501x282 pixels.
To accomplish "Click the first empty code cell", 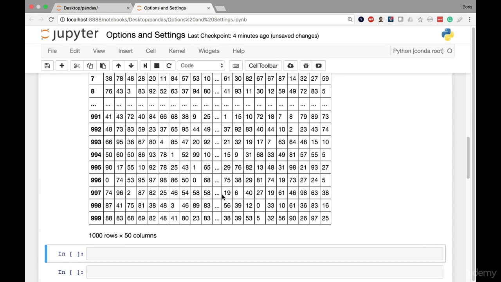I will 265,254.
